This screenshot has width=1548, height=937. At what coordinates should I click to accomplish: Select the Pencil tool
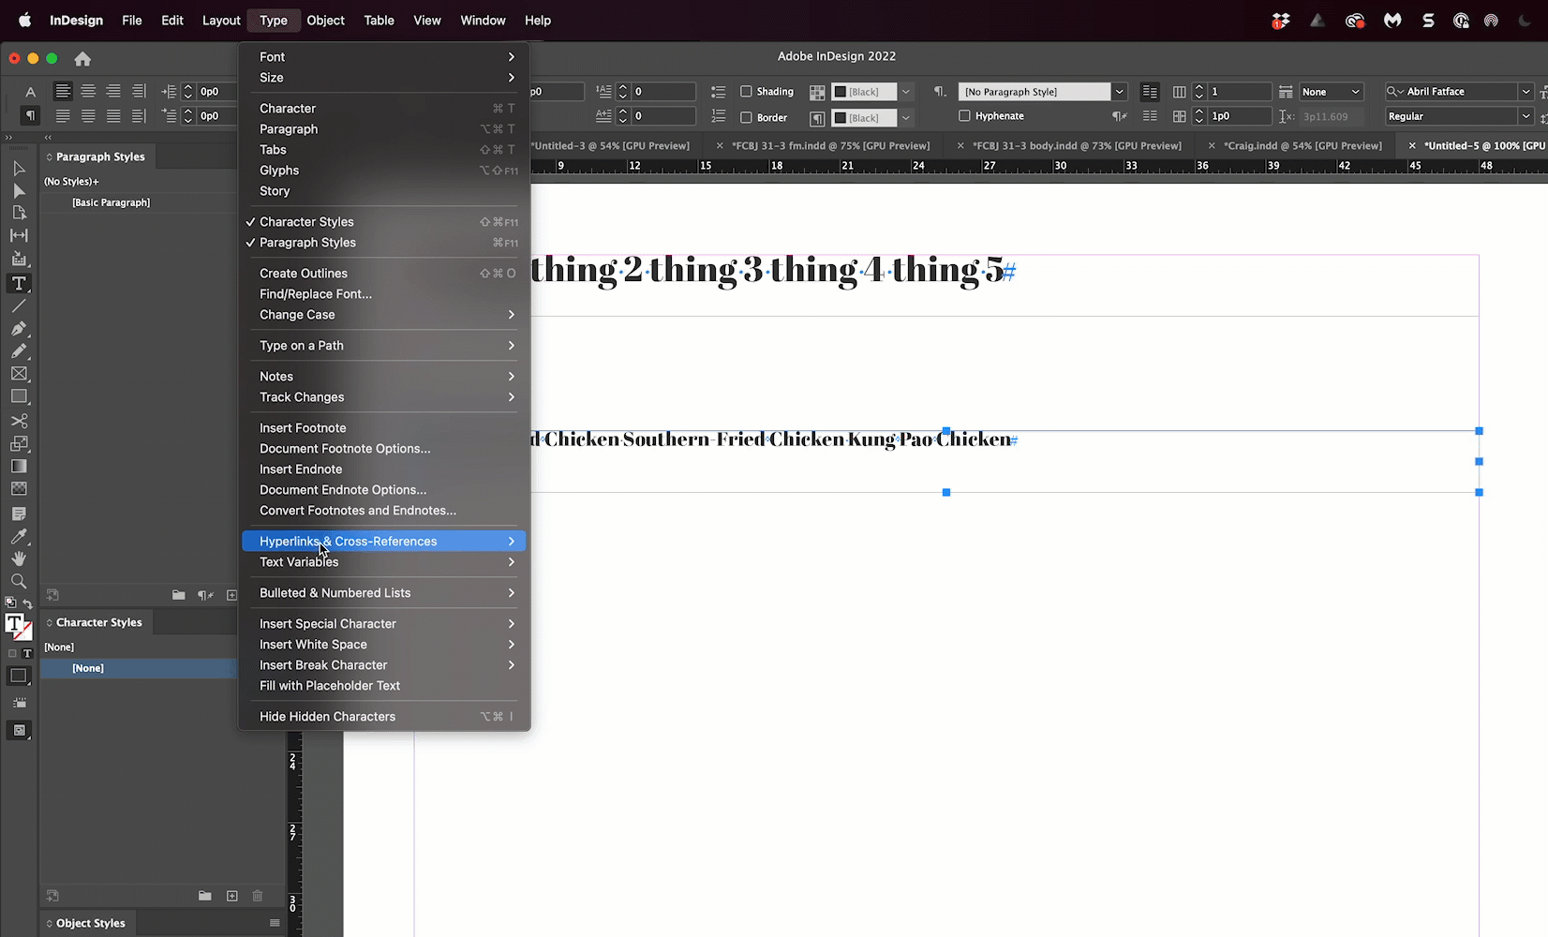point(19,351)
